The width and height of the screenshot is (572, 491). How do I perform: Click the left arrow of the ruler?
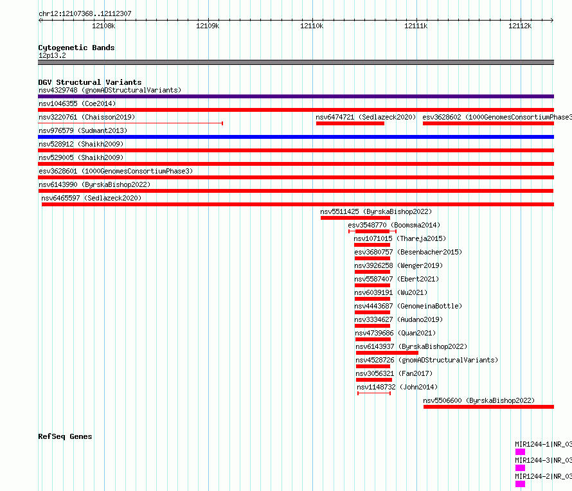(40, 20)
